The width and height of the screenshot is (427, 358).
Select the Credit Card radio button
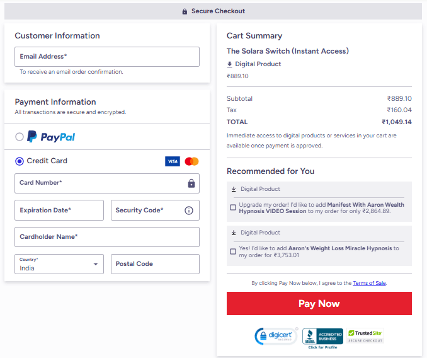20,161
